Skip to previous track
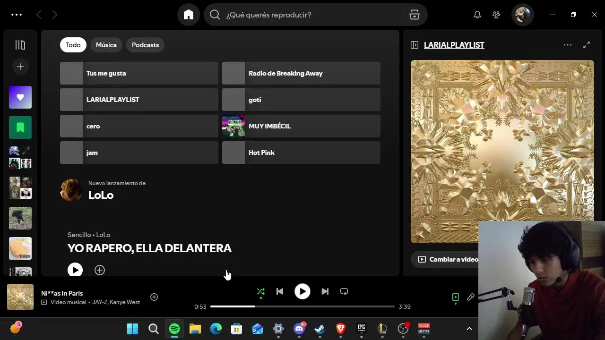This screenshot has height=340, width=605. pyautogui.click(x=280, y=292)
